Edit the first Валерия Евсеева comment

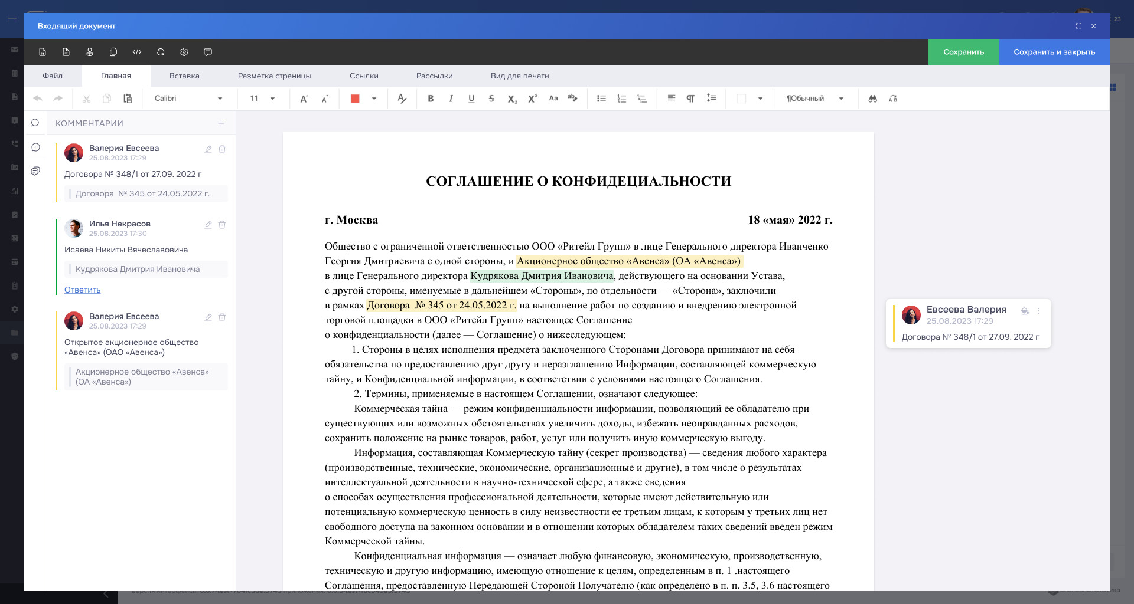208,149
